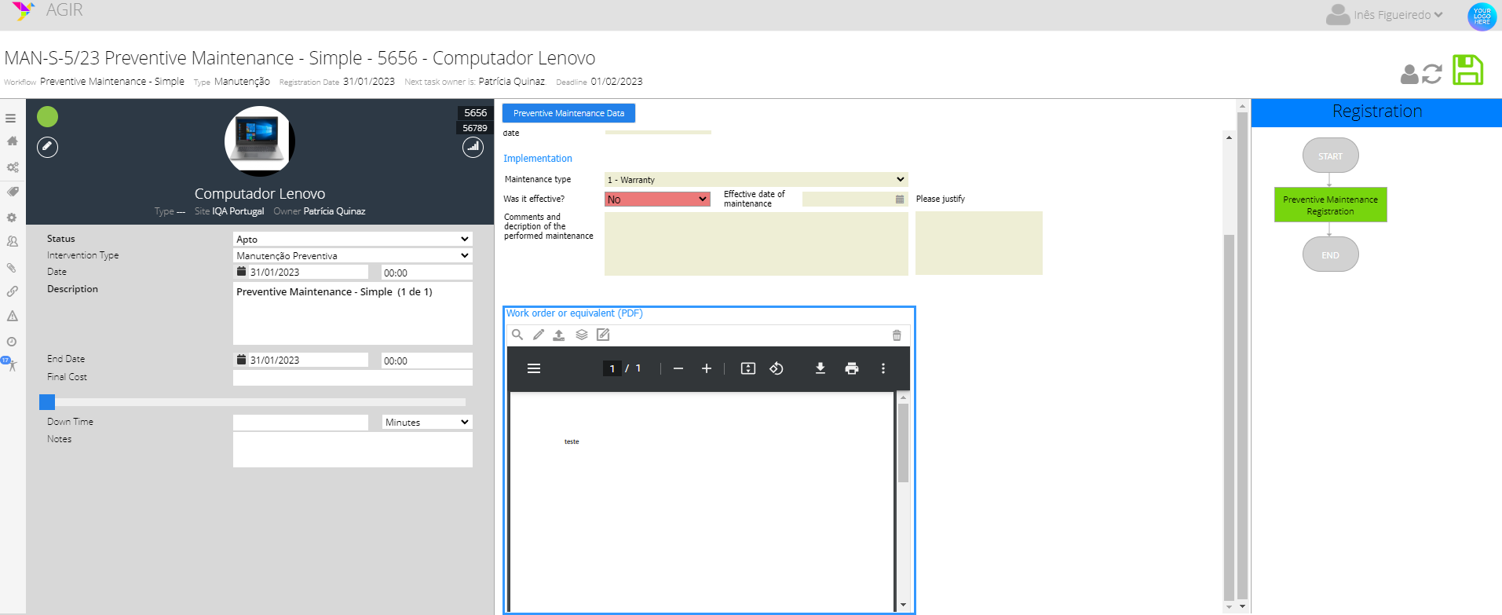
Task: Click the Preventive Maintenance Registration workflow step
Action: tap(1330, 205)
